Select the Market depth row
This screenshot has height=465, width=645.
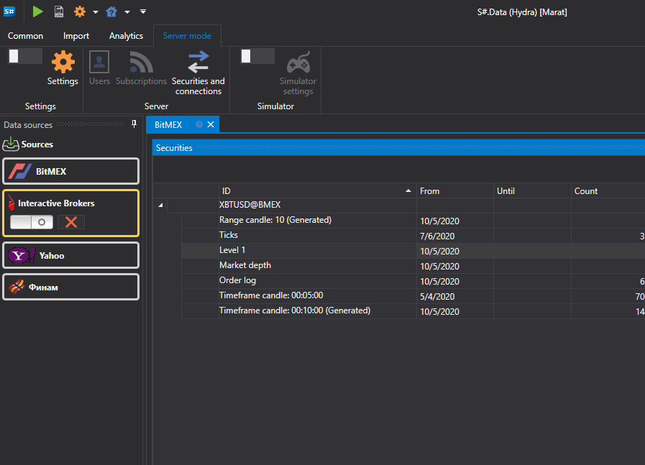pyautogui.click(x=413, y=266)
